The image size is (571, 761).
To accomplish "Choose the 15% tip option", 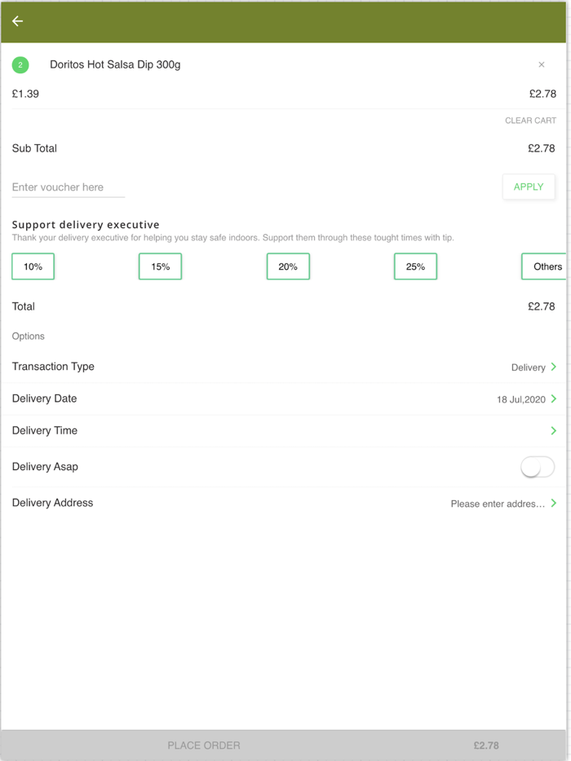I will point(161,266).
